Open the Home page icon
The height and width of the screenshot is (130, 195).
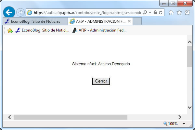(171, 12)
